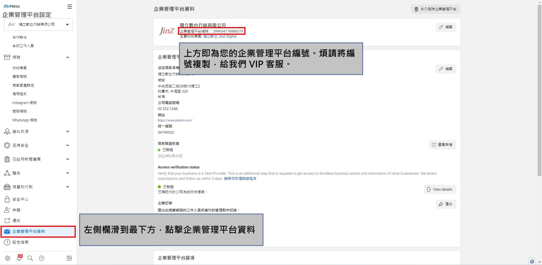Select 廣告帳號 under accounts

click(19, 76)
